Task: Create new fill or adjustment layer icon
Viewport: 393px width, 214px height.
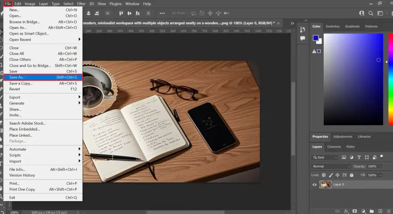Action: [x=364, y=211]
